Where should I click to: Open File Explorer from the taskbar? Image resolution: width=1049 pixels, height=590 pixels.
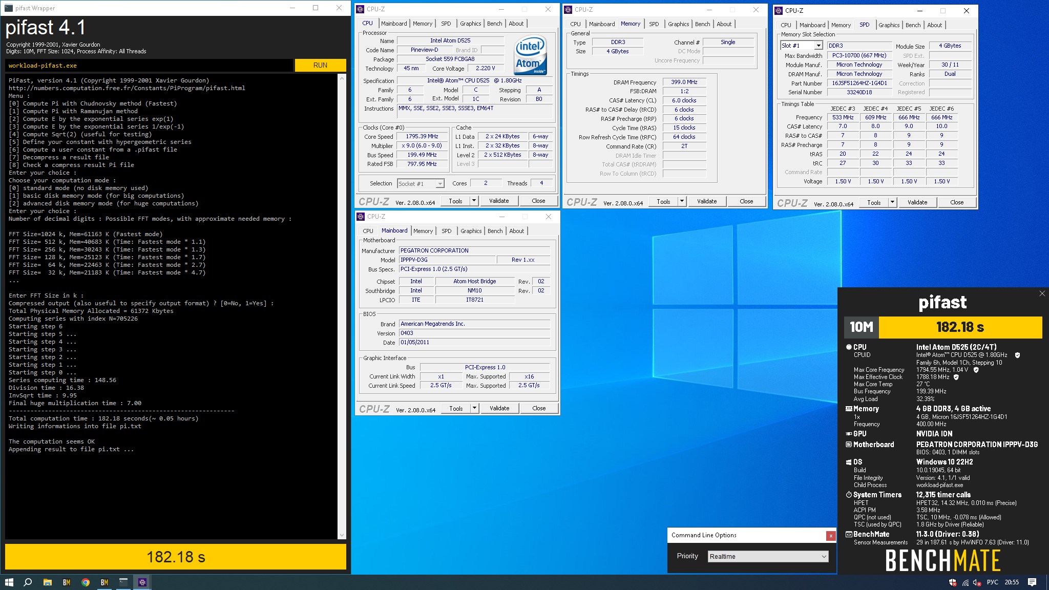pyautogui.click(x=47, y=582)
